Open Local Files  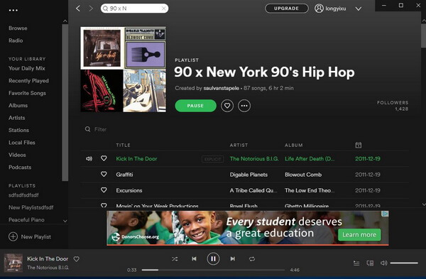[22, 143]
